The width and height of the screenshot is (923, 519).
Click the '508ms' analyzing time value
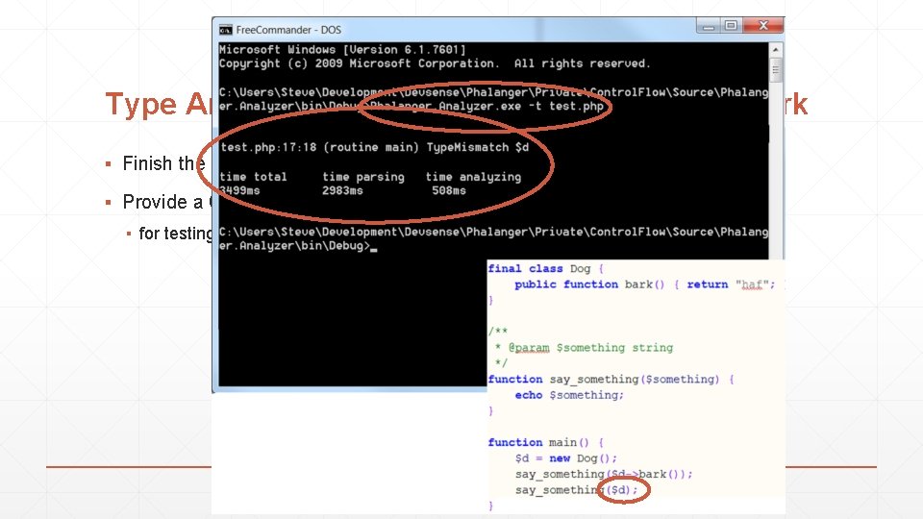pyautogui.click(x=449, y=190)
